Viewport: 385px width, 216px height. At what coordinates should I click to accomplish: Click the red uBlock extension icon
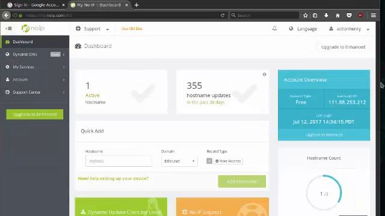click(360, 15)
